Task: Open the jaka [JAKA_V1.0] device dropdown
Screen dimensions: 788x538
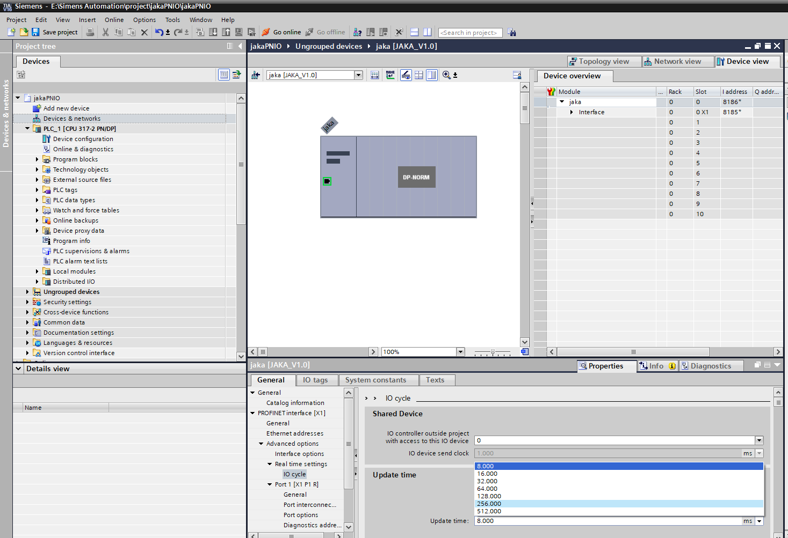Action: [358, 75]
